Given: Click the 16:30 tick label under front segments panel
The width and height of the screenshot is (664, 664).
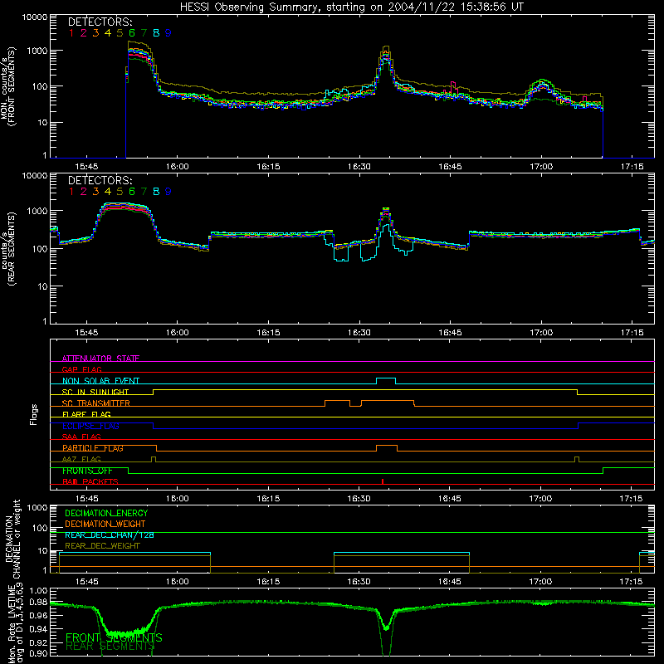Looking at the screenshot, I should 359,167.
